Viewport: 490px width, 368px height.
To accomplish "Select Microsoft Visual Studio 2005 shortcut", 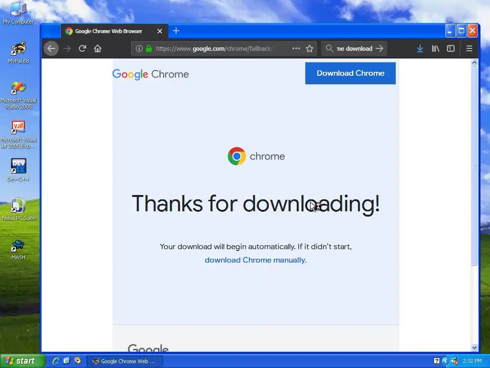I will [x=18, y=95].
